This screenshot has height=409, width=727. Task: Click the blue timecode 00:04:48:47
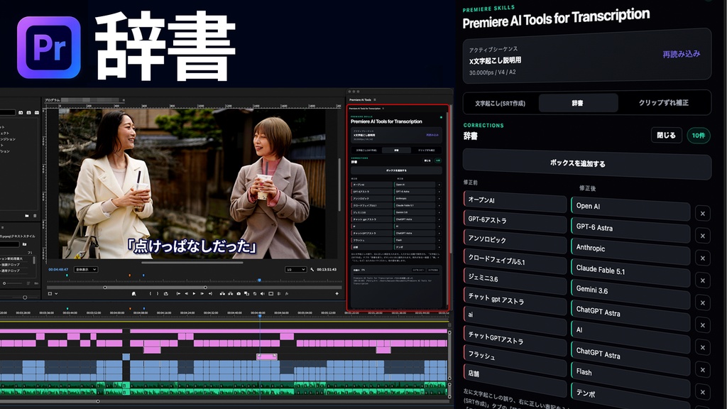(58, 269)
